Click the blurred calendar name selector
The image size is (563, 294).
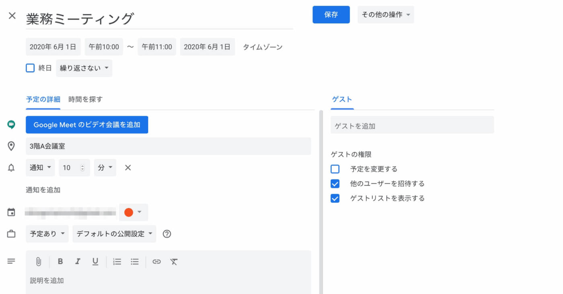click(71, 212)
